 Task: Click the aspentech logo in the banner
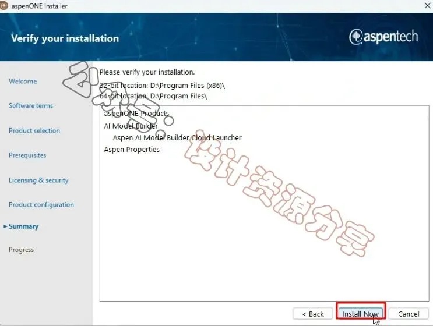click(x=383, y=37)
